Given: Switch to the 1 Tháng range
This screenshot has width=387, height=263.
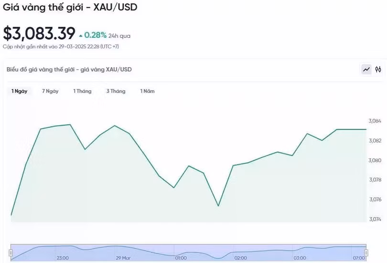Looking at the screenshot, I should coord(82,91).
